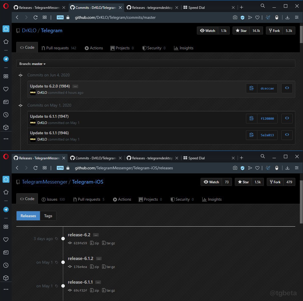Viewport: 303px width, 301px height.
Task: Add bookmark heart in top address bar
Action: [257, 18]
